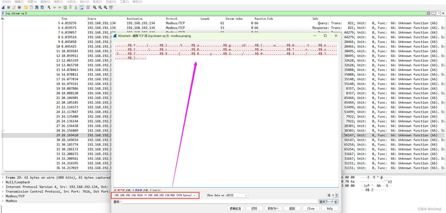Image resolution: width=446 pixels, height=213 pixels.
Task: Click the display filter field tcp.stream eq 0
Action: click(x=215, y=13)
